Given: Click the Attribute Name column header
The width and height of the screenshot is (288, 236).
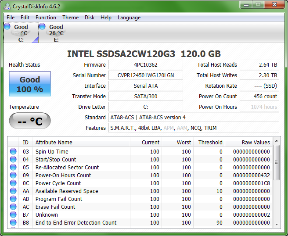Looking at the screenshot, I should (x=81, y=143).
